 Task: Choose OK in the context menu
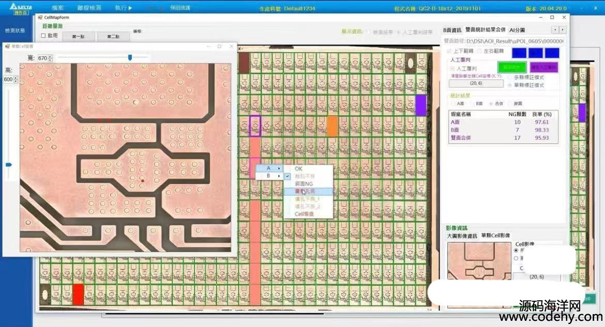[x=308, y=168]
